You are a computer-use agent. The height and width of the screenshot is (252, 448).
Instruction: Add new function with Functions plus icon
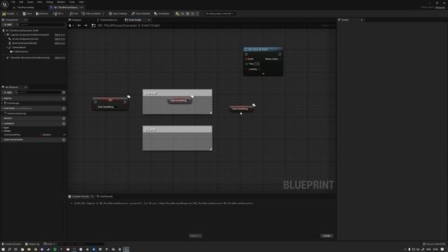pyautogui.click(x=64, y=108)
